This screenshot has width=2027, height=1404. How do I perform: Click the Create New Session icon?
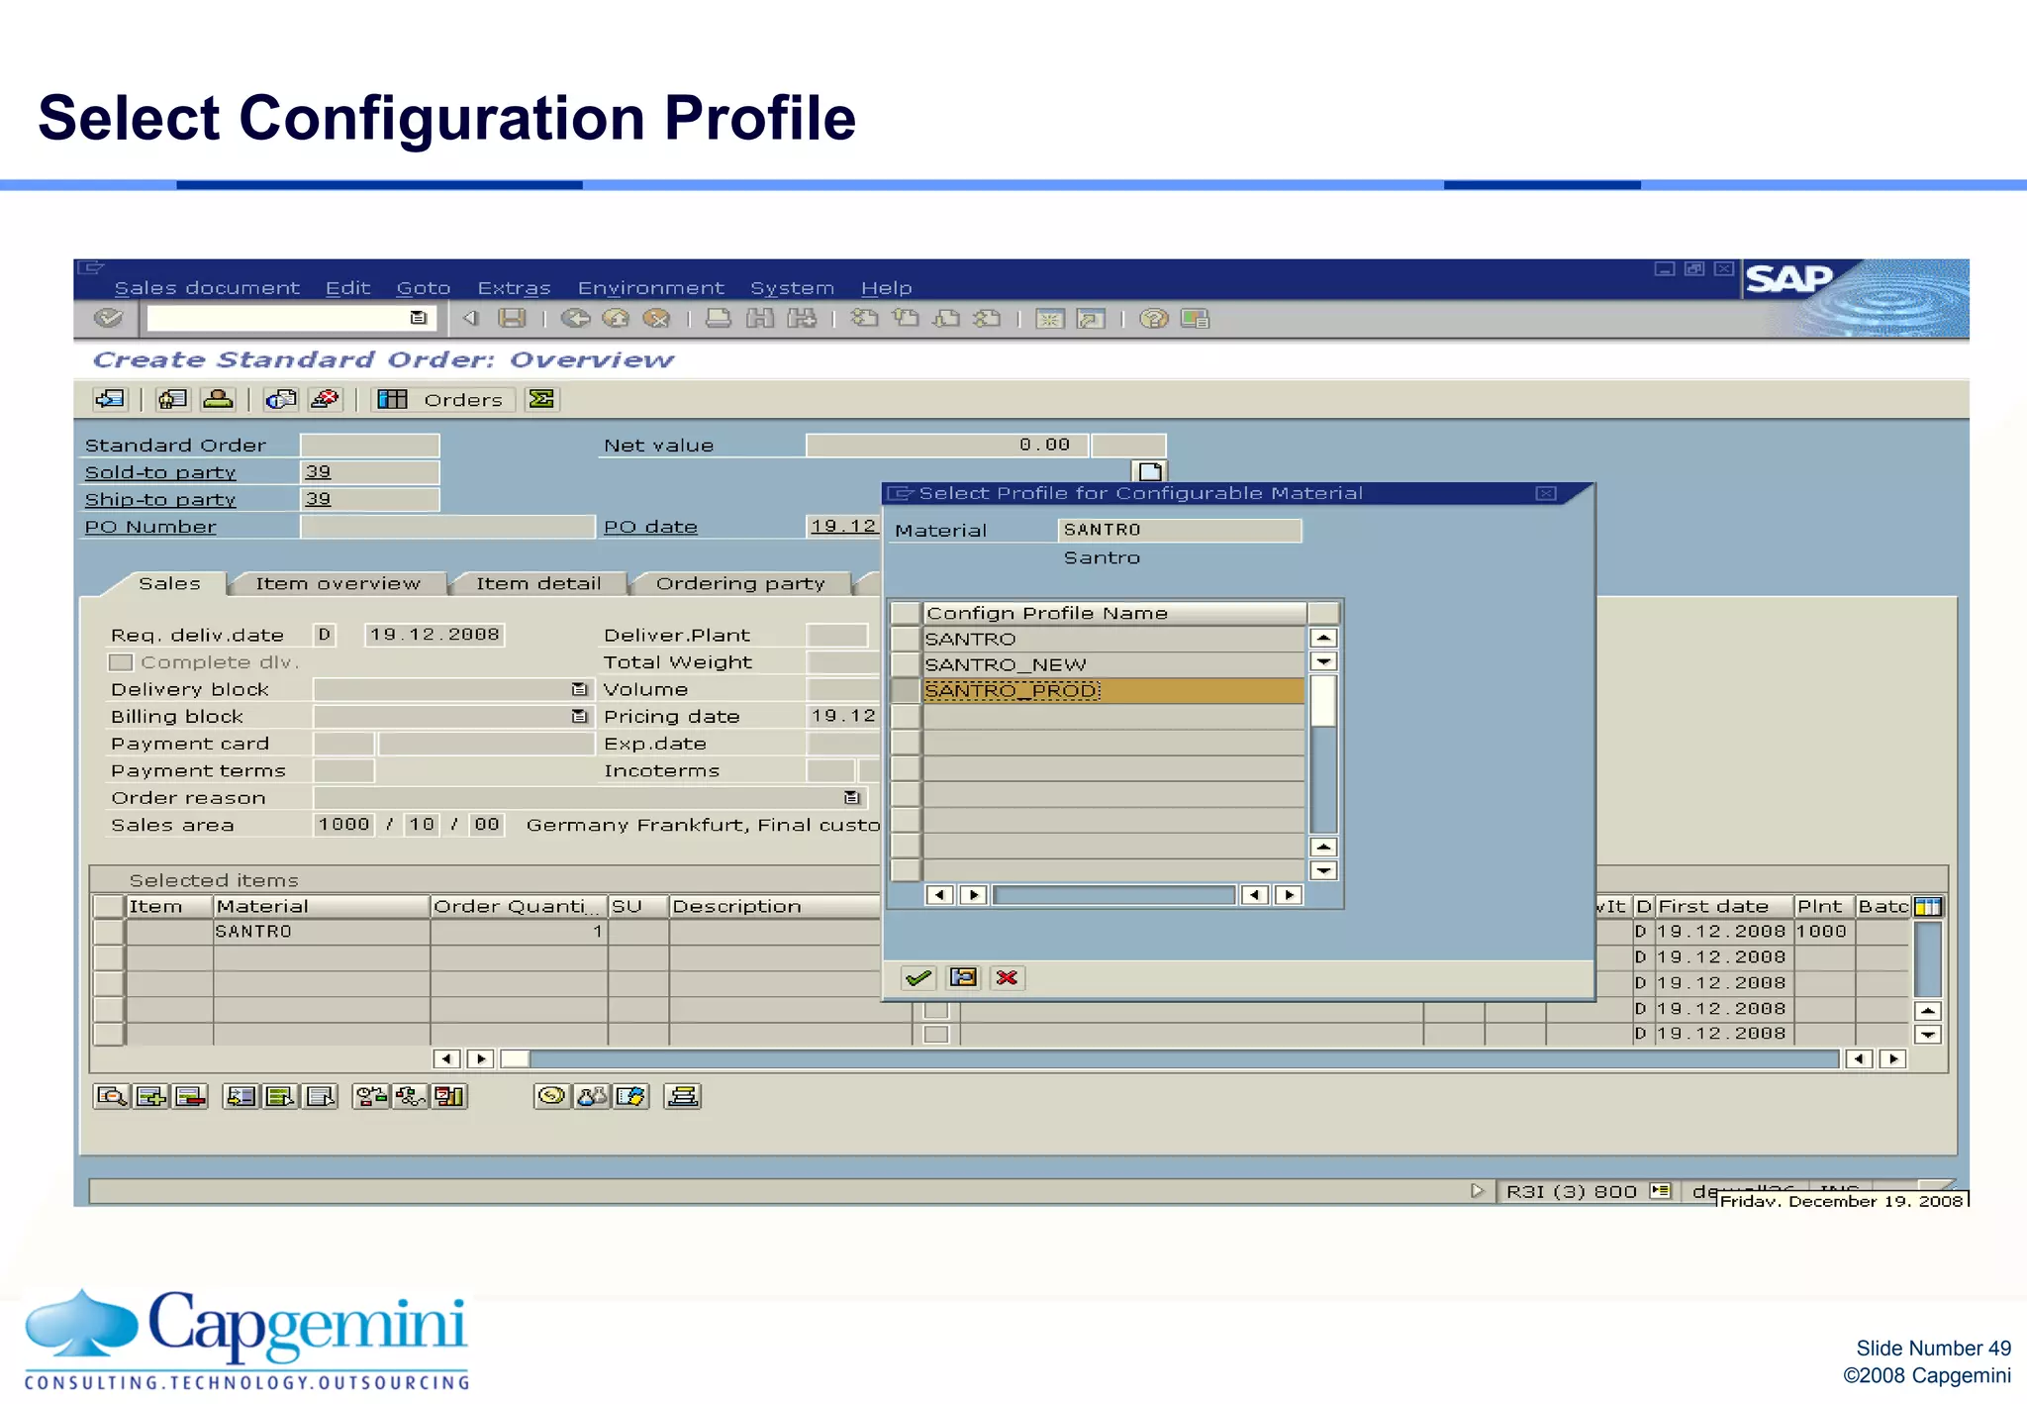coord(1049,318)
